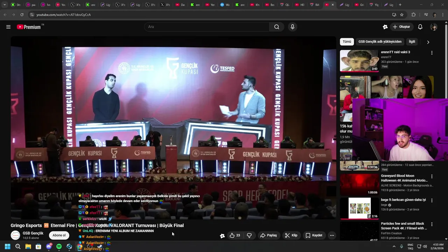Open GSB Gençlik channel avatar
This screenshot has width=448, height=252.
tap(15, 236)
